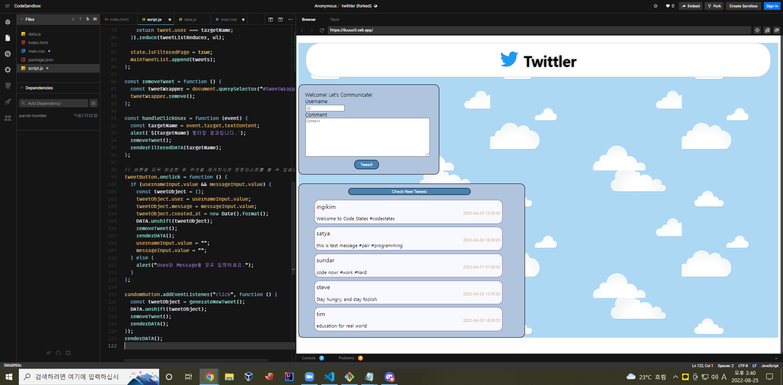This screenshot has height=385, width=783.
Task: Open the Explorer file icon in sidebar
Action: [8, 38]
